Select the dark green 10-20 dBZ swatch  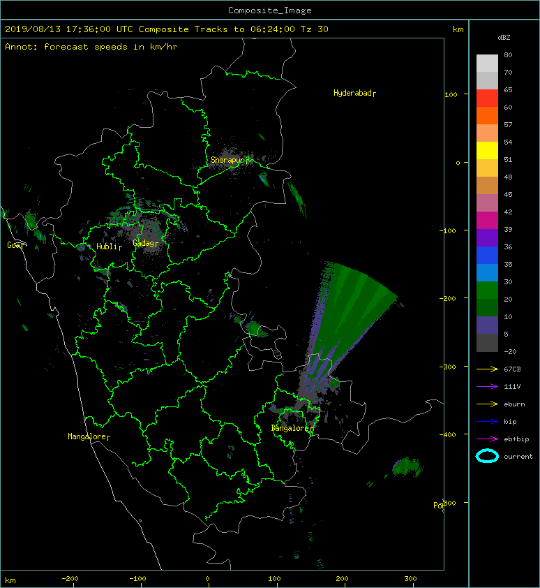tap(487, 307)
